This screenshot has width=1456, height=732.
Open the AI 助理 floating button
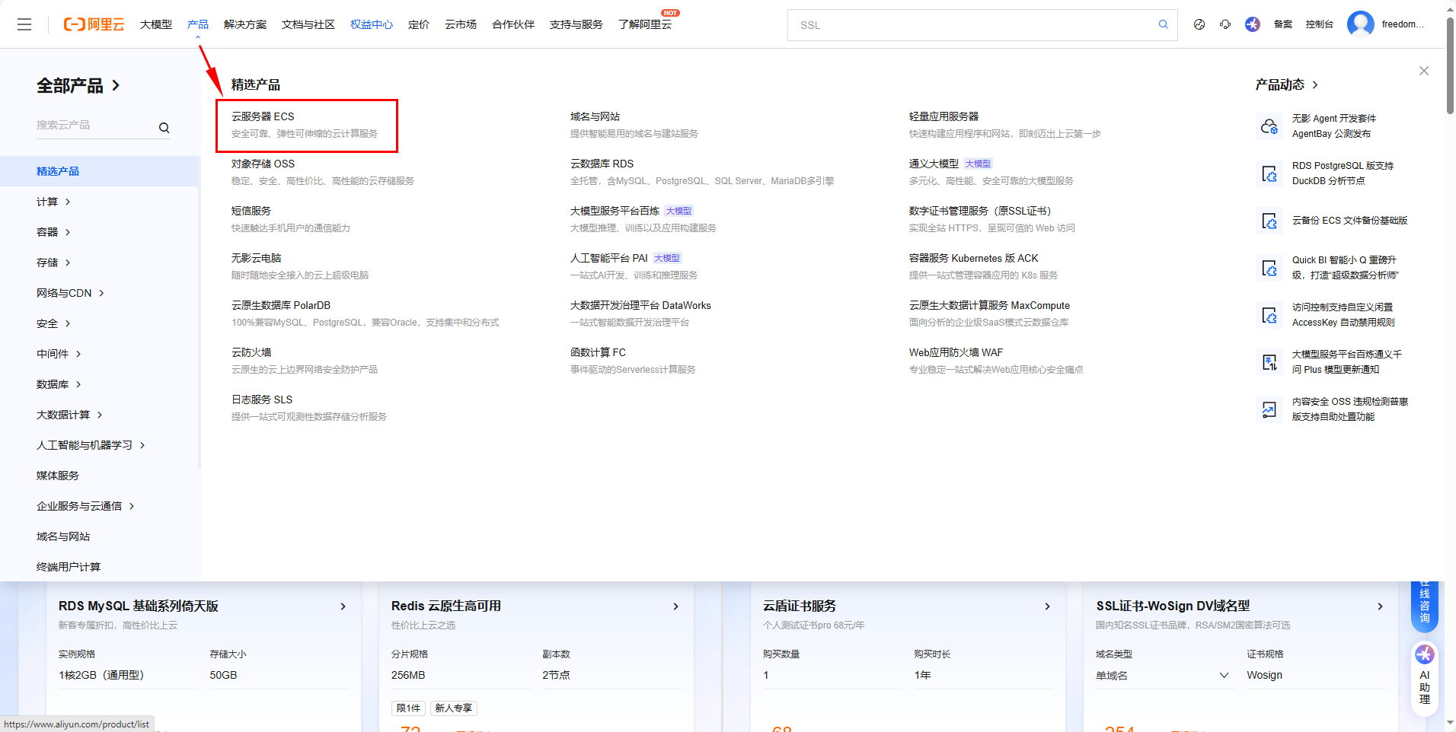1424,676
